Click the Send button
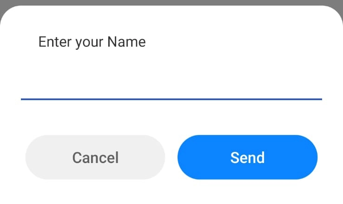Image resolution: width=343 pixels, height=204 pixels. [247, 157]
